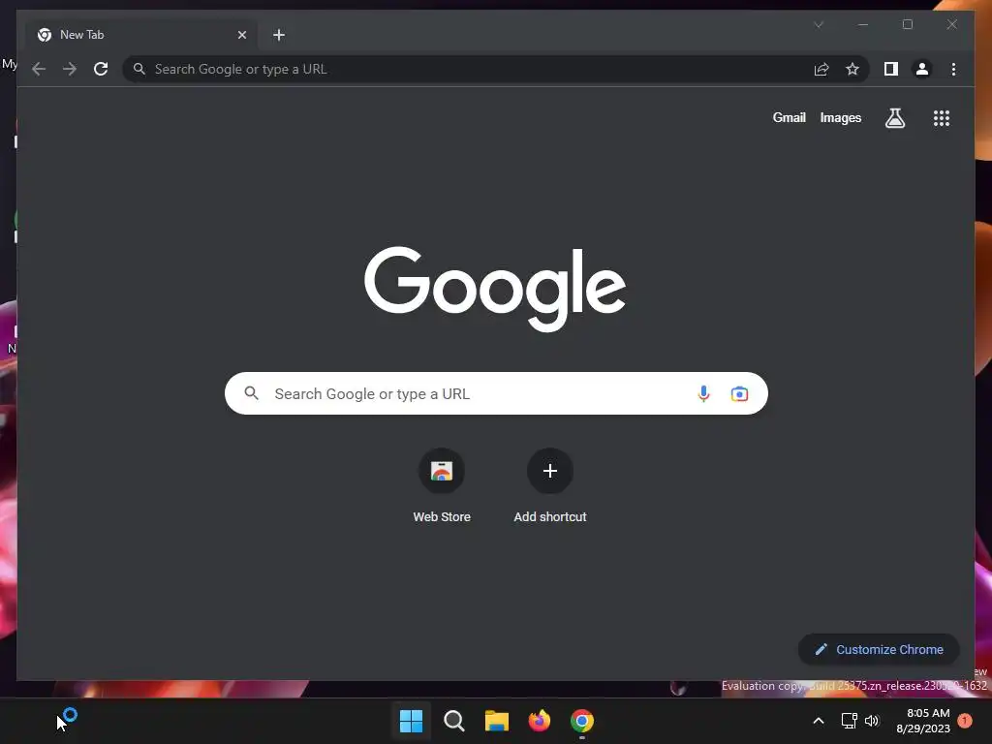992x744 pixels.
Task: Open the Chrome profile menu
Action: 922,69
